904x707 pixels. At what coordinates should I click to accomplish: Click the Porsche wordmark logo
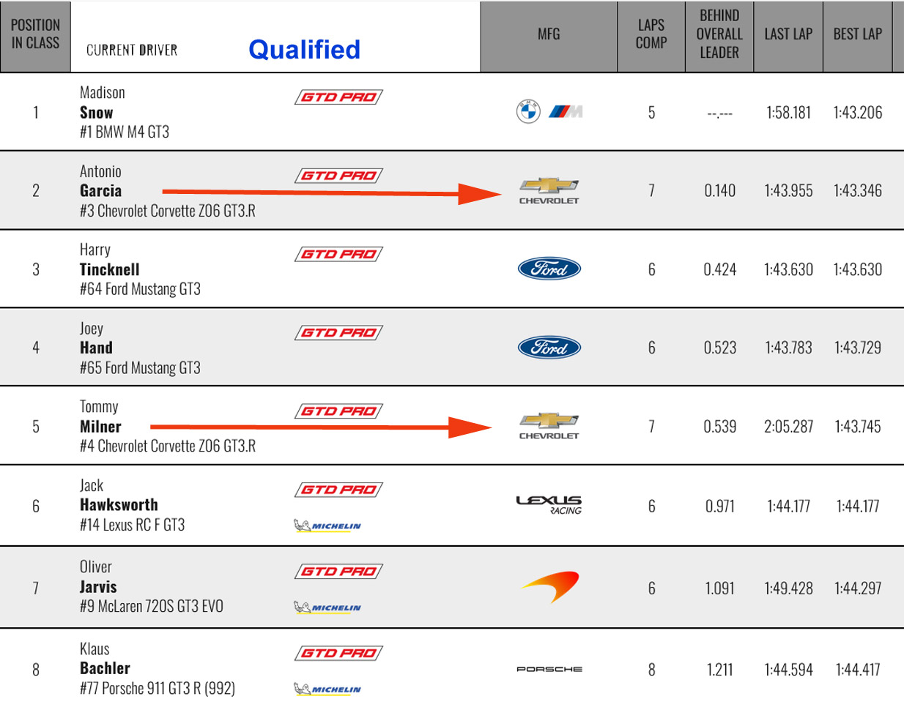(x=549, y=669)
